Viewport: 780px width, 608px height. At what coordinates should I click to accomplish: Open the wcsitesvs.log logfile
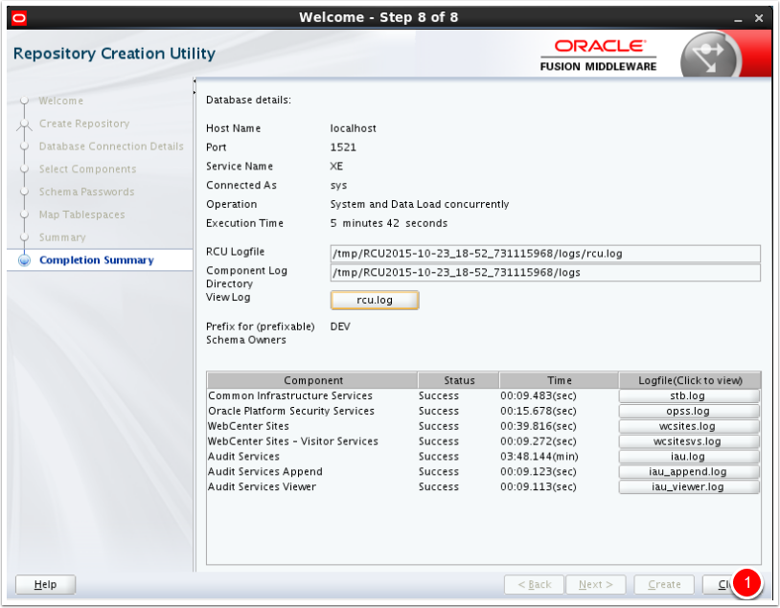pyautogui.click(x=689, y=442)
